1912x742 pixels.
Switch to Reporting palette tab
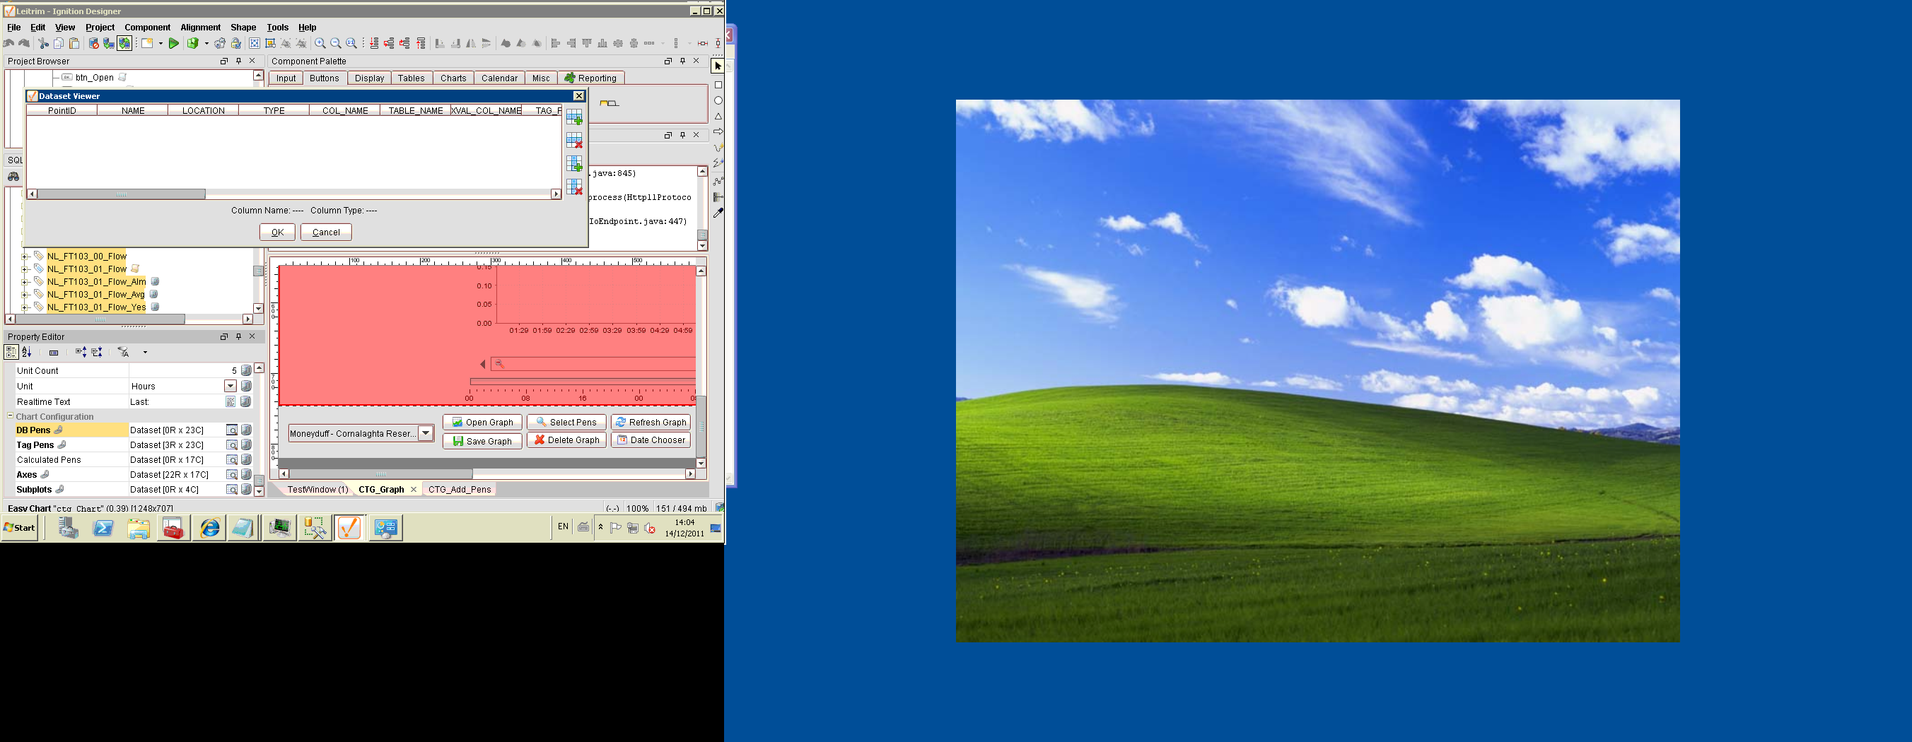[590, 78]
